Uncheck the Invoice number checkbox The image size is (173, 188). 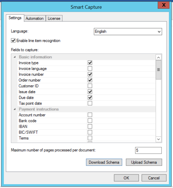[x=90, y=74]
